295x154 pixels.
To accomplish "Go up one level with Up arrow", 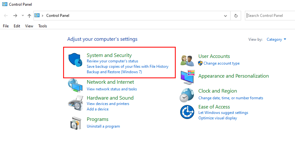I will coord(29,16).
